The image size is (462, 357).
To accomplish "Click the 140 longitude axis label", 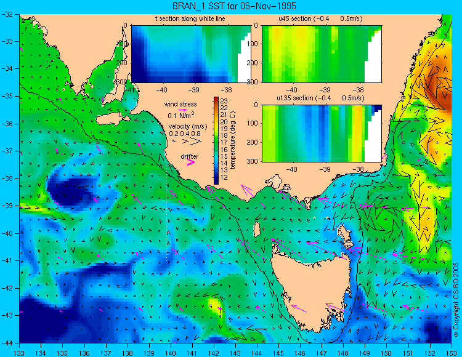I will click(x=170, y=353).
